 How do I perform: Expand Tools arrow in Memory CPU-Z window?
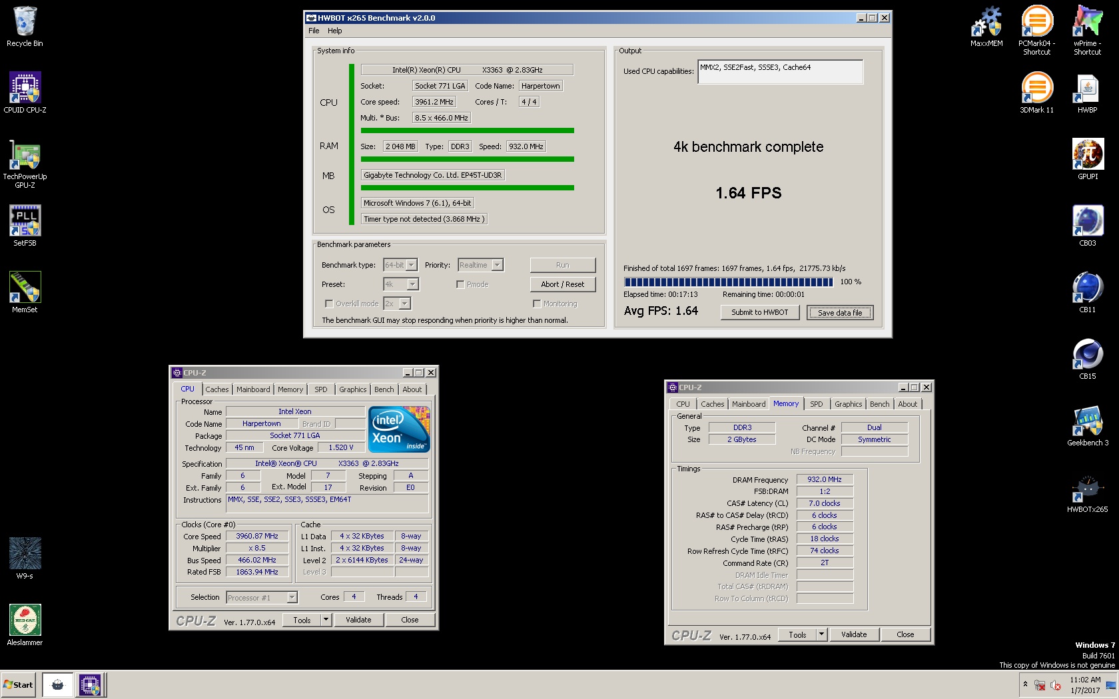[x=821, y=634]
